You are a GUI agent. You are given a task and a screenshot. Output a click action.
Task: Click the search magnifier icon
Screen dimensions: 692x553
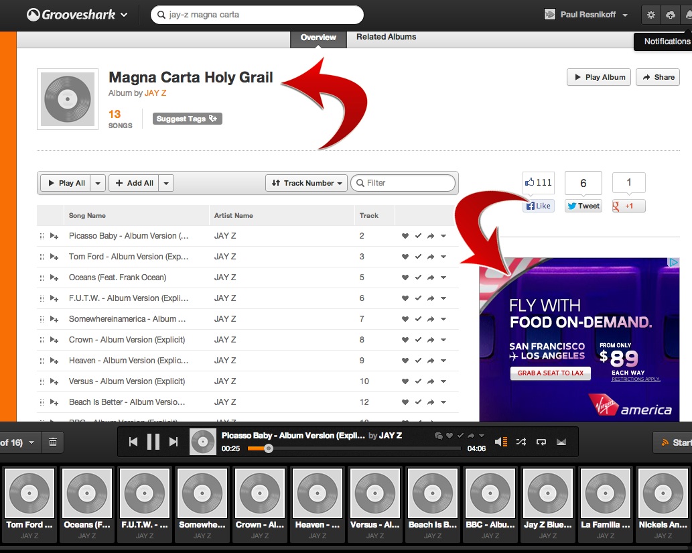point(161,15)
